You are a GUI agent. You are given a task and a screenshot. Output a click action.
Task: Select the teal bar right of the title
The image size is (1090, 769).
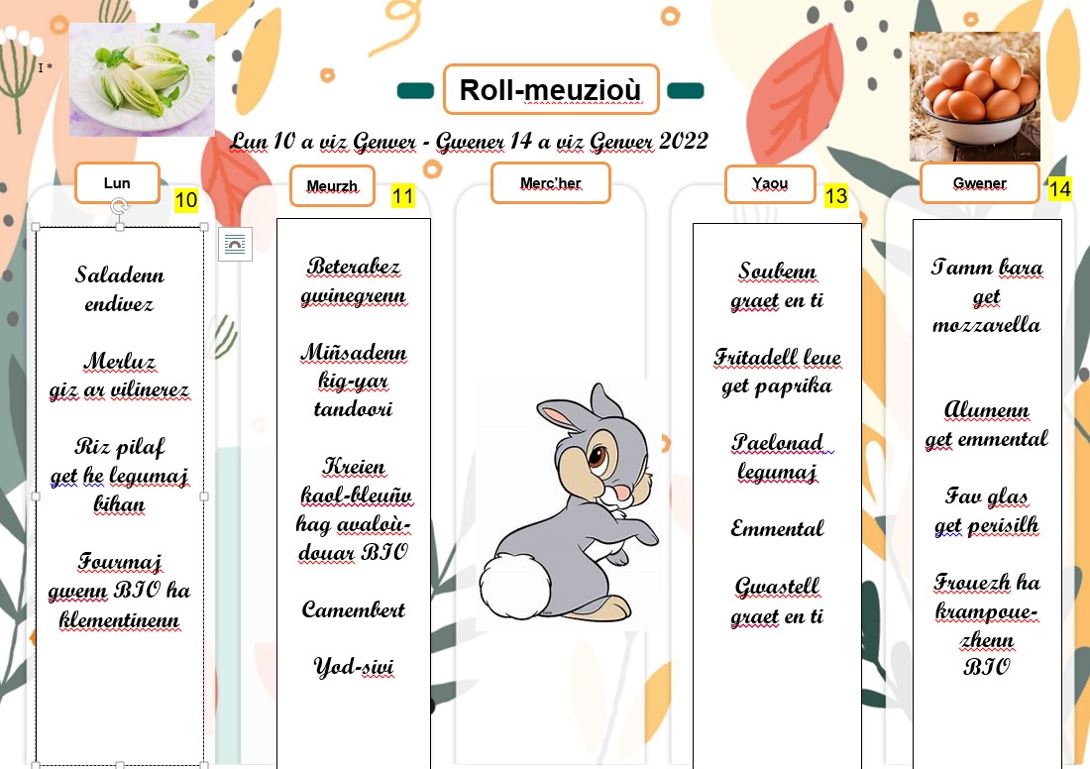[686, 91]
